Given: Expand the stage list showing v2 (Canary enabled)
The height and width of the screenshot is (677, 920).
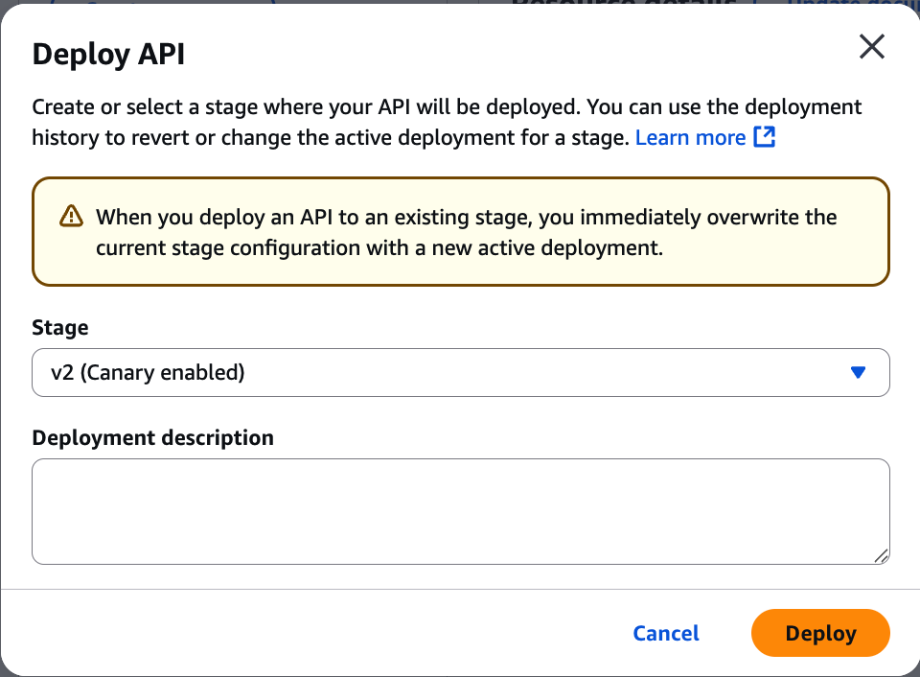Looking at the screenshot, I should click(x=460, y=372).
